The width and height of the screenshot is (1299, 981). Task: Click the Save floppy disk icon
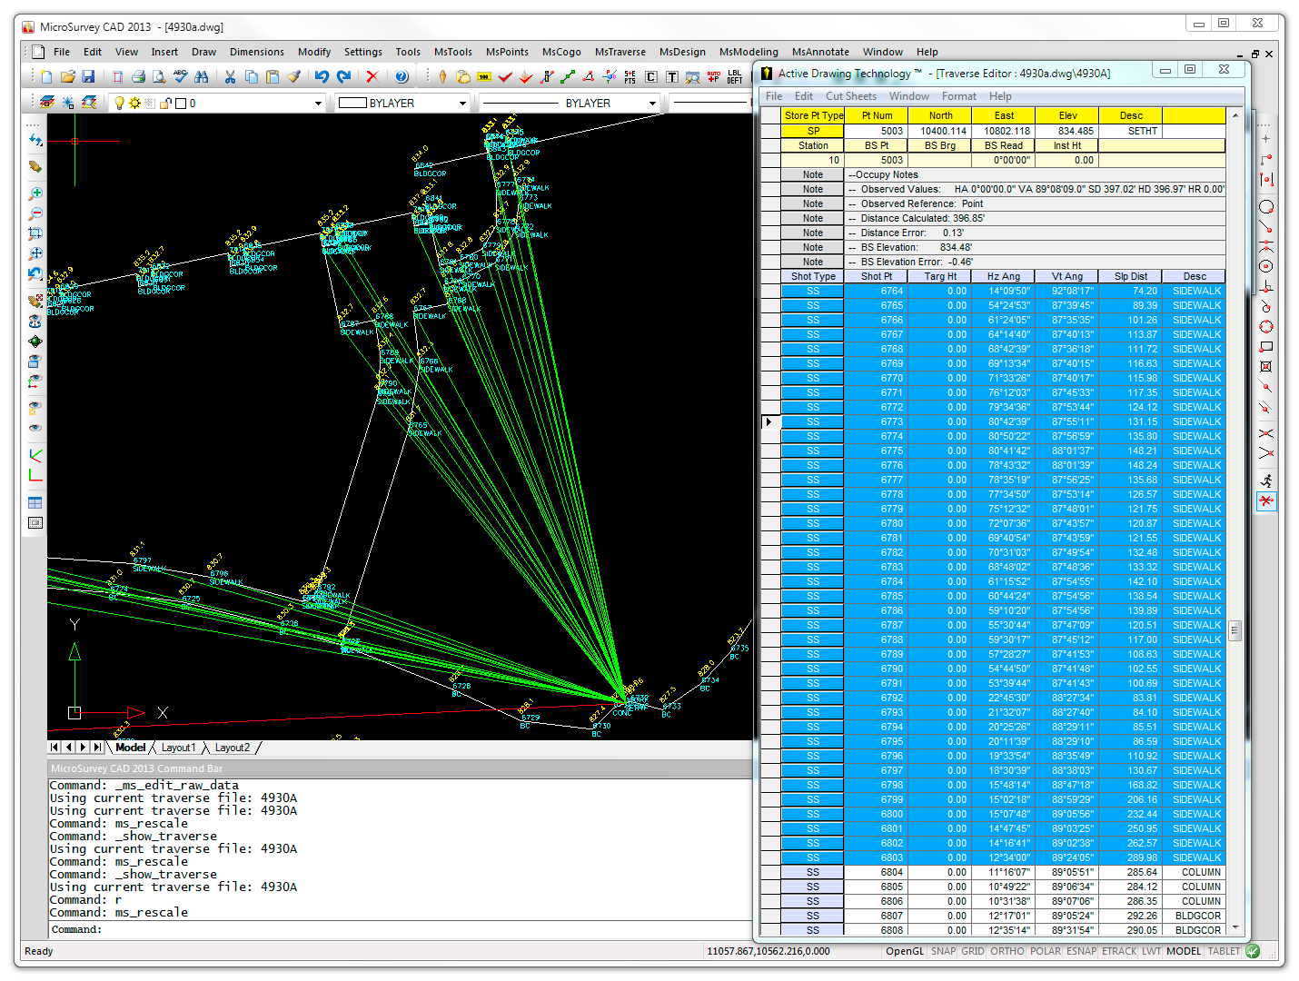pyautogui.click(x=88, y=77)
